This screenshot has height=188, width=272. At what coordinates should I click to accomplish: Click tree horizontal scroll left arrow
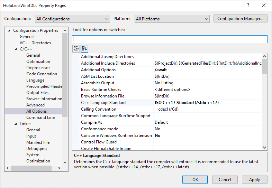point(8,168)
